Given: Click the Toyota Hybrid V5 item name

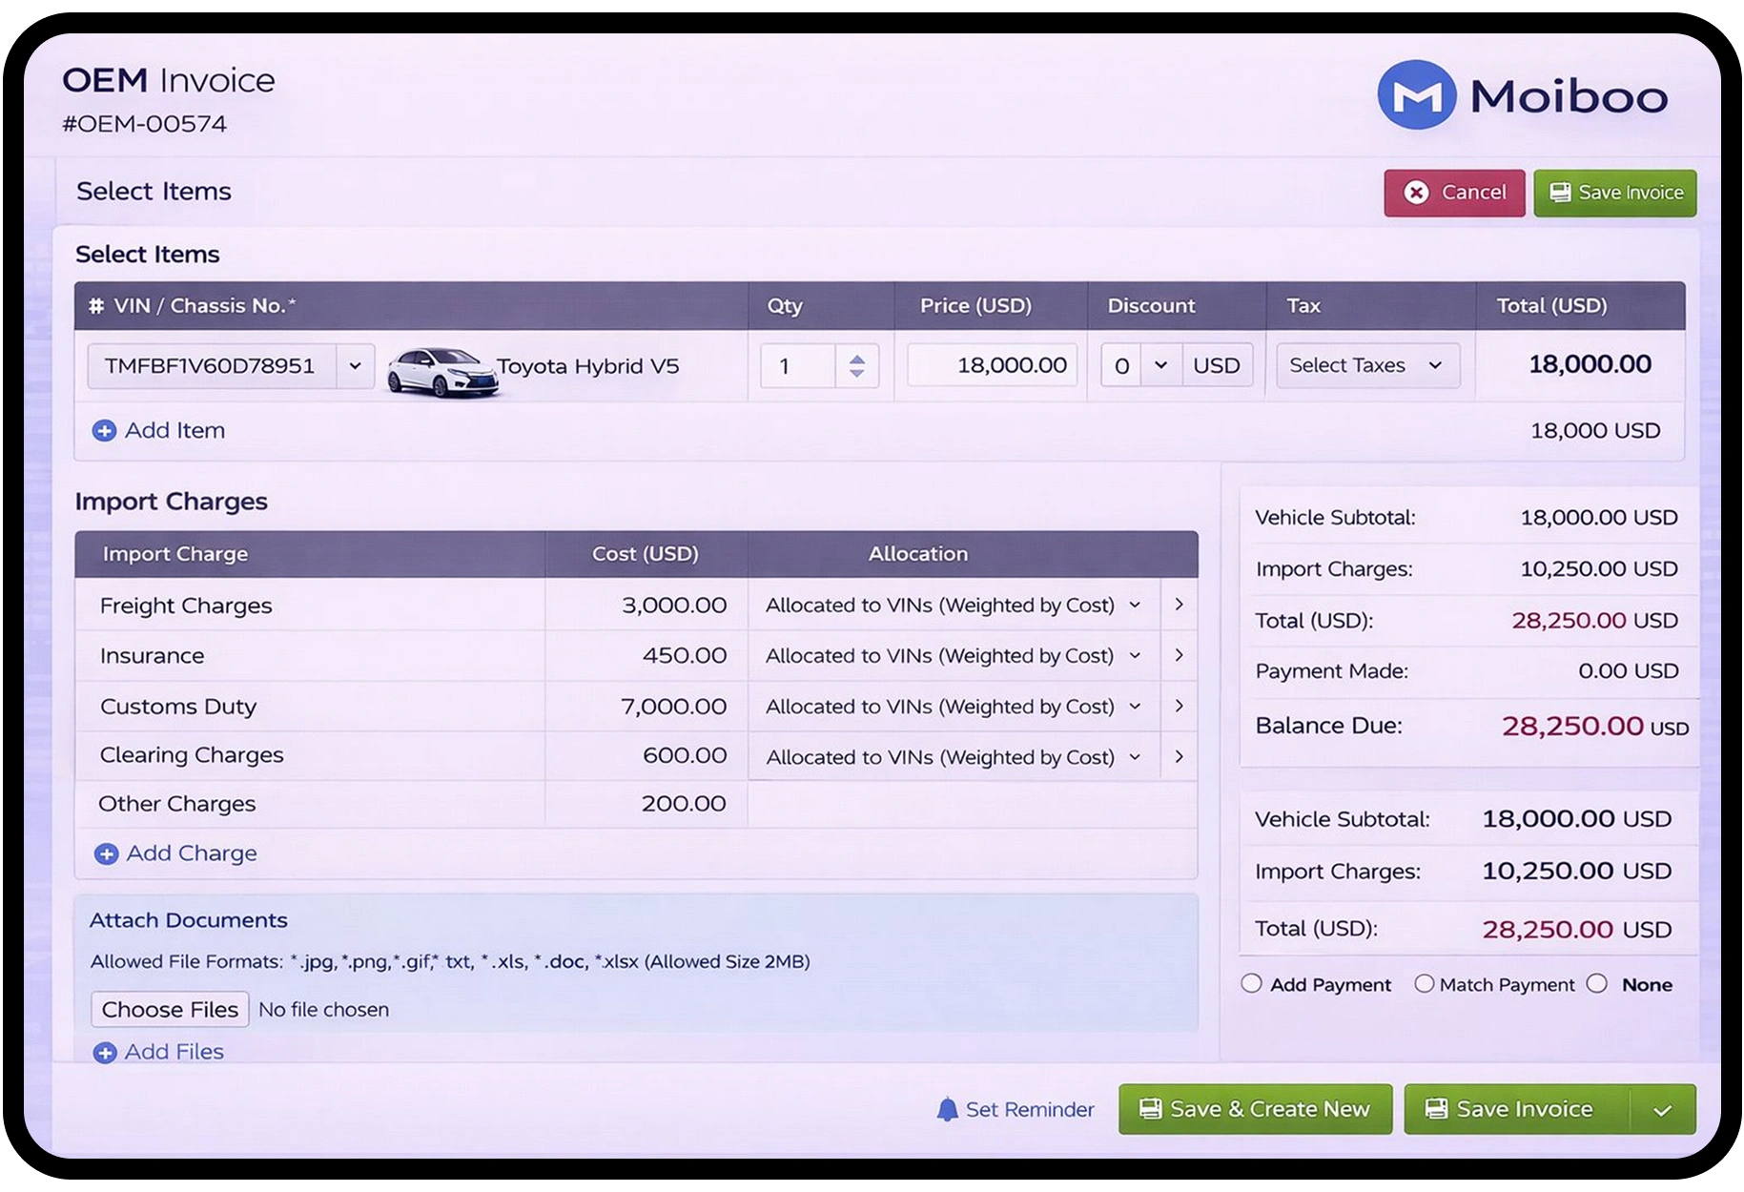Looking at the screenshot, I should coord(588,366).
